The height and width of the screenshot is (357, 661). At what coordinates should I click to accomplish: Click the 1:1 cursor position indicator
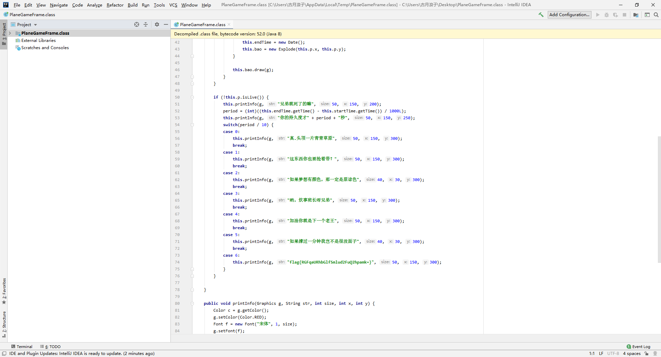592,354
